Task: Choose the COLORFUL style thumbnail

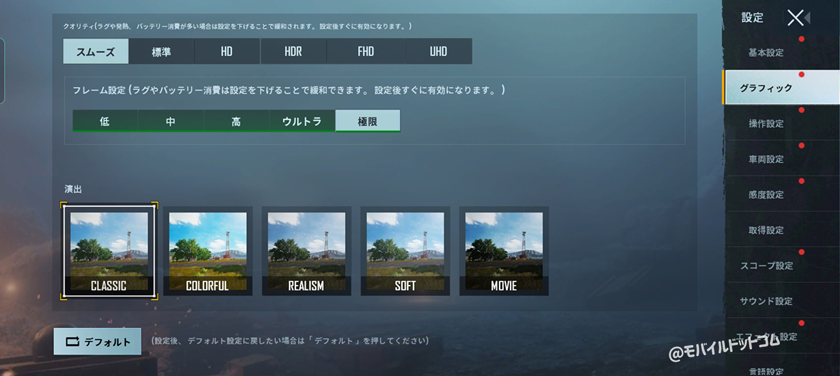Action: pos(207,251)
